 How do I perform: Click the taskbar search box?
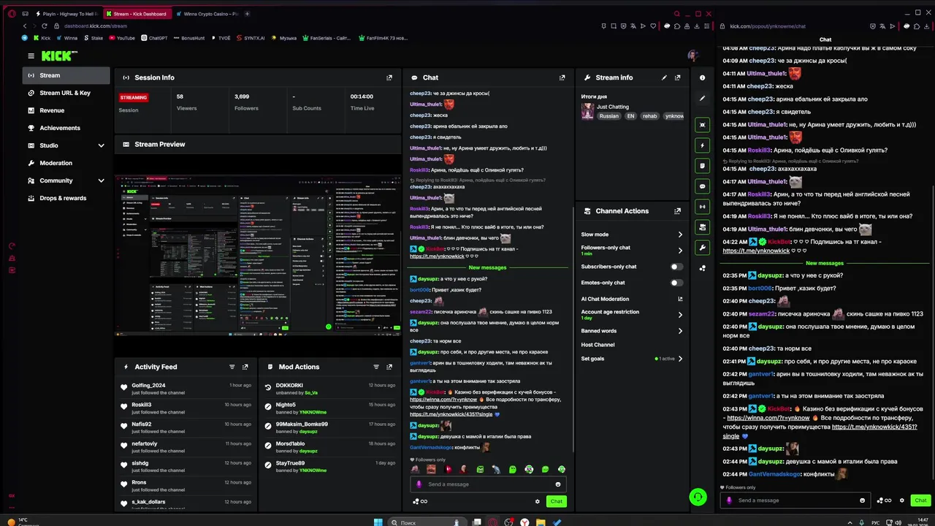[x=427, y=522]
